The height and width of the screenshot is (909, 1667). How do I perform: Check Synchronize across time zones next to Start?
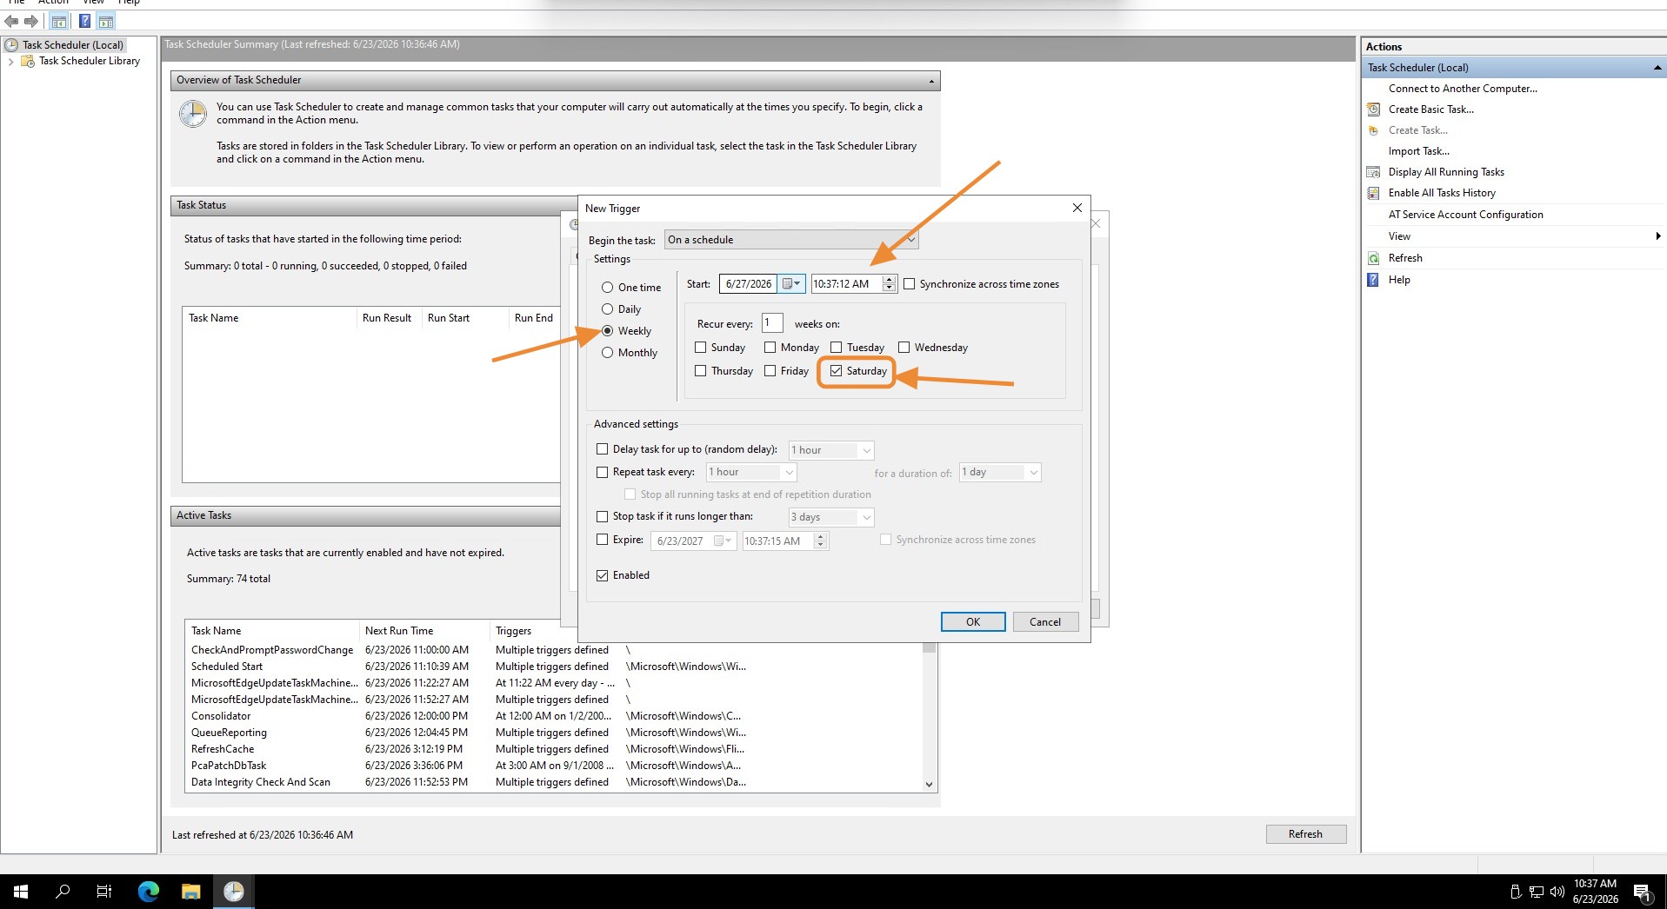pyautogui.click(x=910, y=284)
